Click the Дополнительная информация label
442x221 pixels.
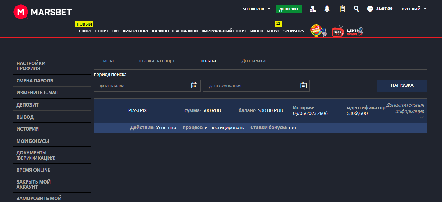[x=405, y=108]
